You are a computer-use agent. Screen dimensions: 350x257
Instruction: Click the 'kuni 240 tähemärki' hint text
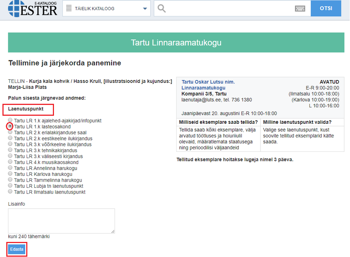[x=29, y=237]
